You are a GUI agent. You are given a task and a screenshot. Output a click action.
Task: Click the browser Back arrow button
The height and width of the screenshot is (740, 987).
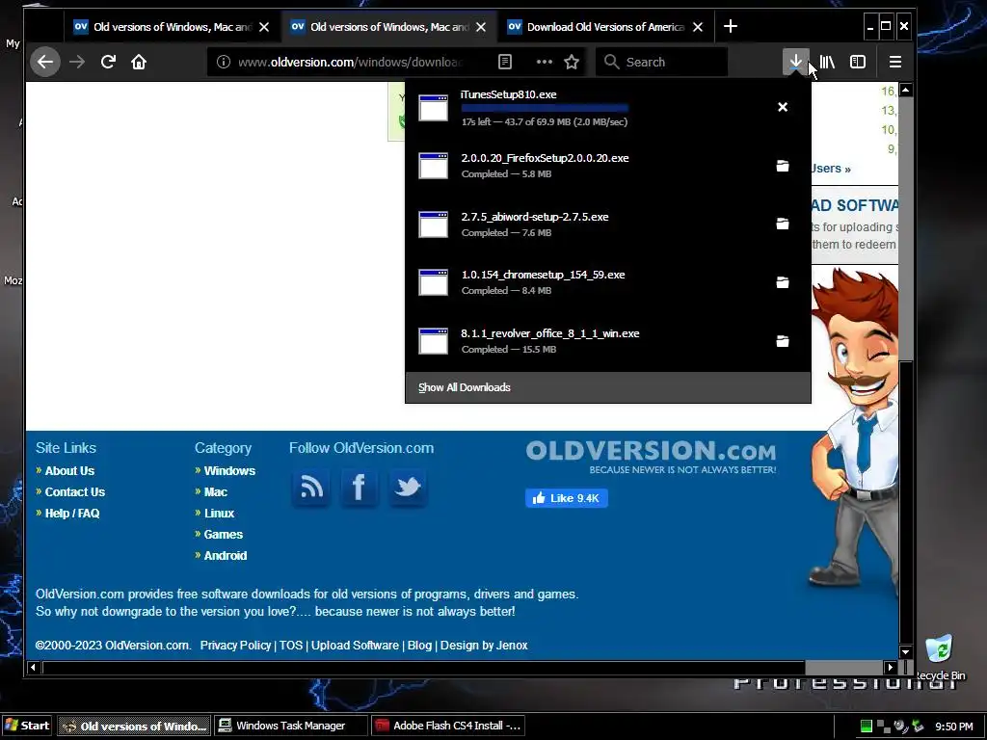tap(45, 62)
